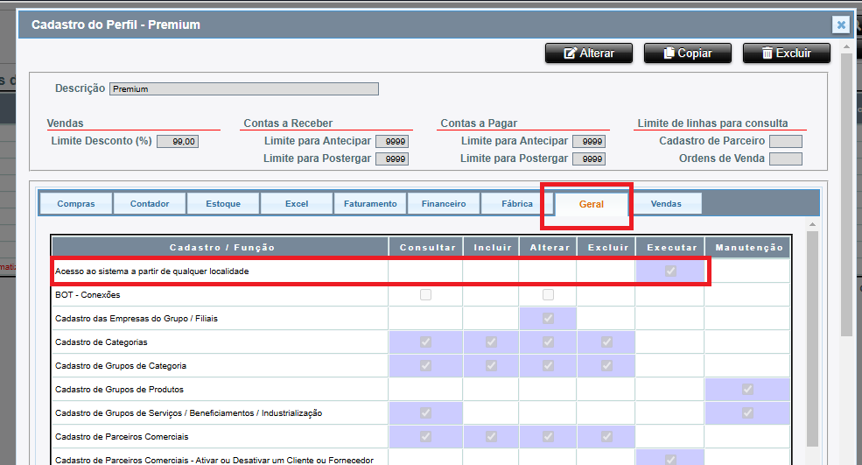
Task: Select the Estoque tab
Action: click(x=223, y=204)
